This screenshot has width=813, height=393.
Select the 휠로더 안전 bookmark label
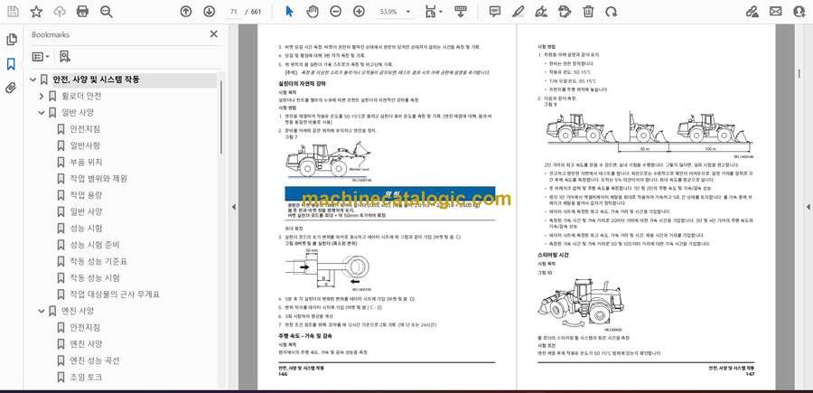coord(81,97)
